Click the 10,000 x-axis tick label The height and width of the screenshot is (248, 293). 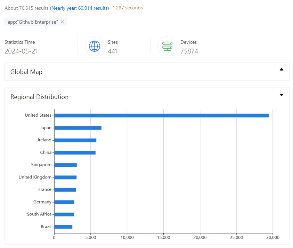click(127, 237)
